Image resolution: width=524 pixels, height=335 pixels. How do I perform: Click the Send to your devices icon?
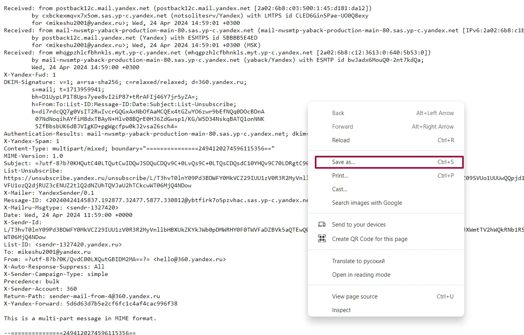click(x=322, y=225)
